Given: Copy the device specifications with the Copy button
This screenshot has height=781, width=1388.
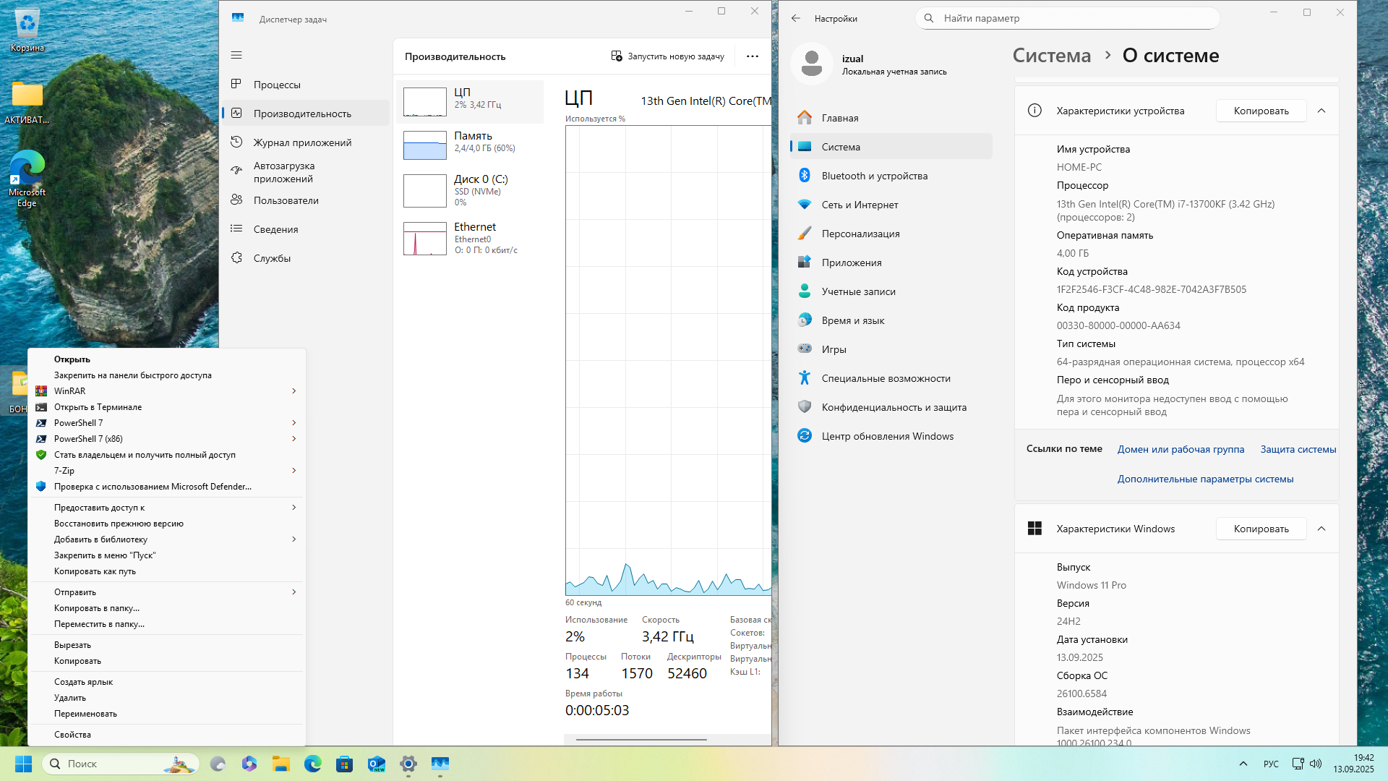Looking at the screenshot, I should (1261, 111).
